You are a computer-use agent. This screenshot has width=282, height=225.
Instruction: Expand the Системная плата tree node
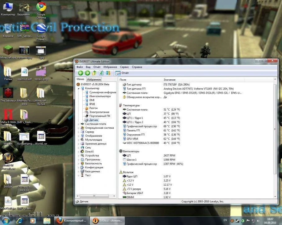[x=79, y=124]
